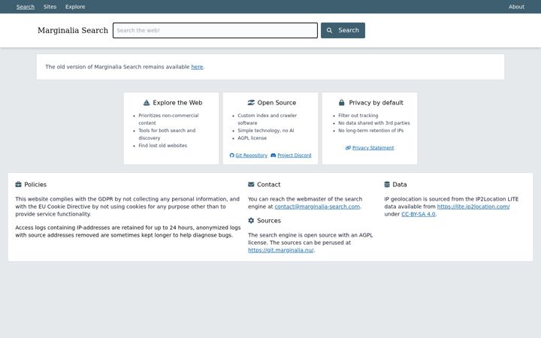Open the Git Repository link

[251, 155]
